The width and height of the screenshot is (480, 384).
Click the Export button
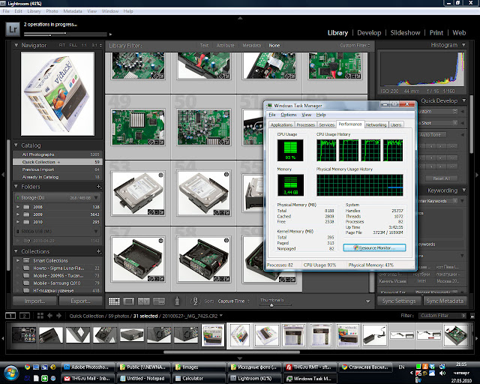tap(80, 301)
